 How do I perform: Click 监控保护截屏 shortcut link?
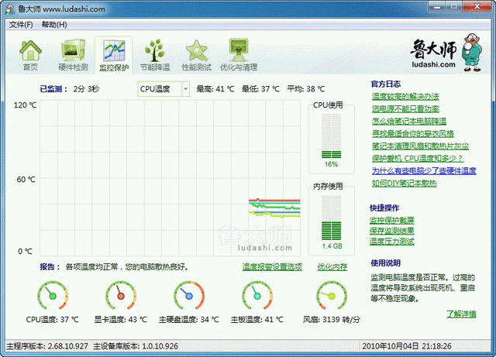pyautogui.click(x=392, y=220)
